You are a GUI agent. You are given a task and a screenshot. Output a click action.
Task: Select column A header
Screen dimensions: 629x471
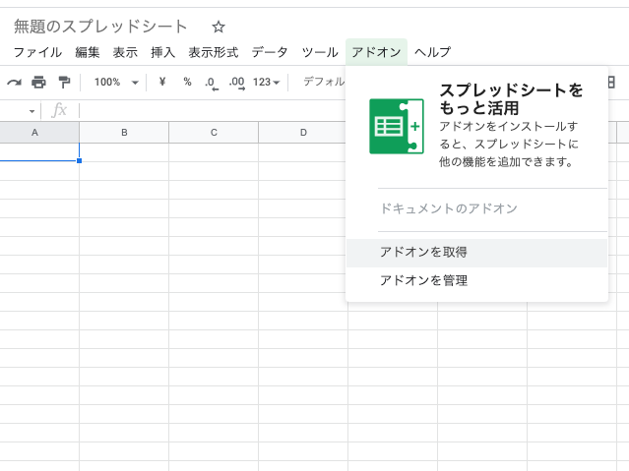point(39,133)
